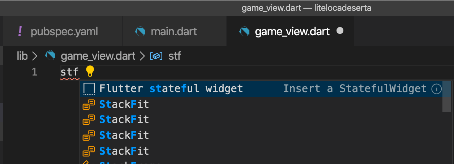Click the info icon on the Flutter stateful widget suggestion
The height and width of the screenshot is (164, 454).
(437, 88)
